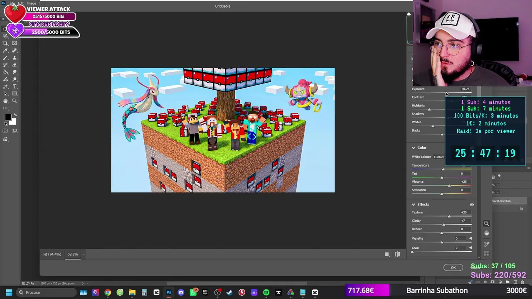Image resolution: width=532 pixels, height=299 pixels.
Task: Click the Temperature slider handle
Action: 443,169
